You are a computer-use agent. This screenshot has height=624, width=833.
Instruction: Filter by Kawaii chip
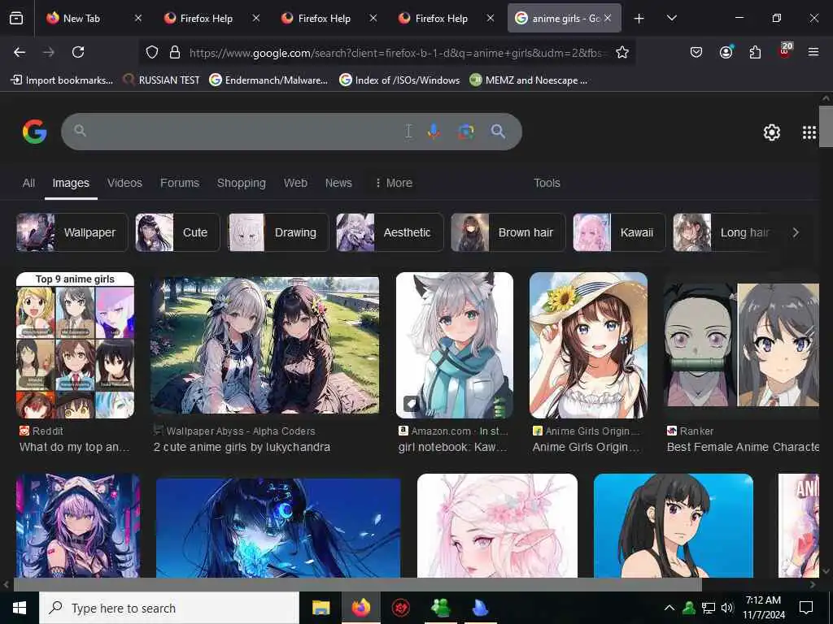click(619, 232)
